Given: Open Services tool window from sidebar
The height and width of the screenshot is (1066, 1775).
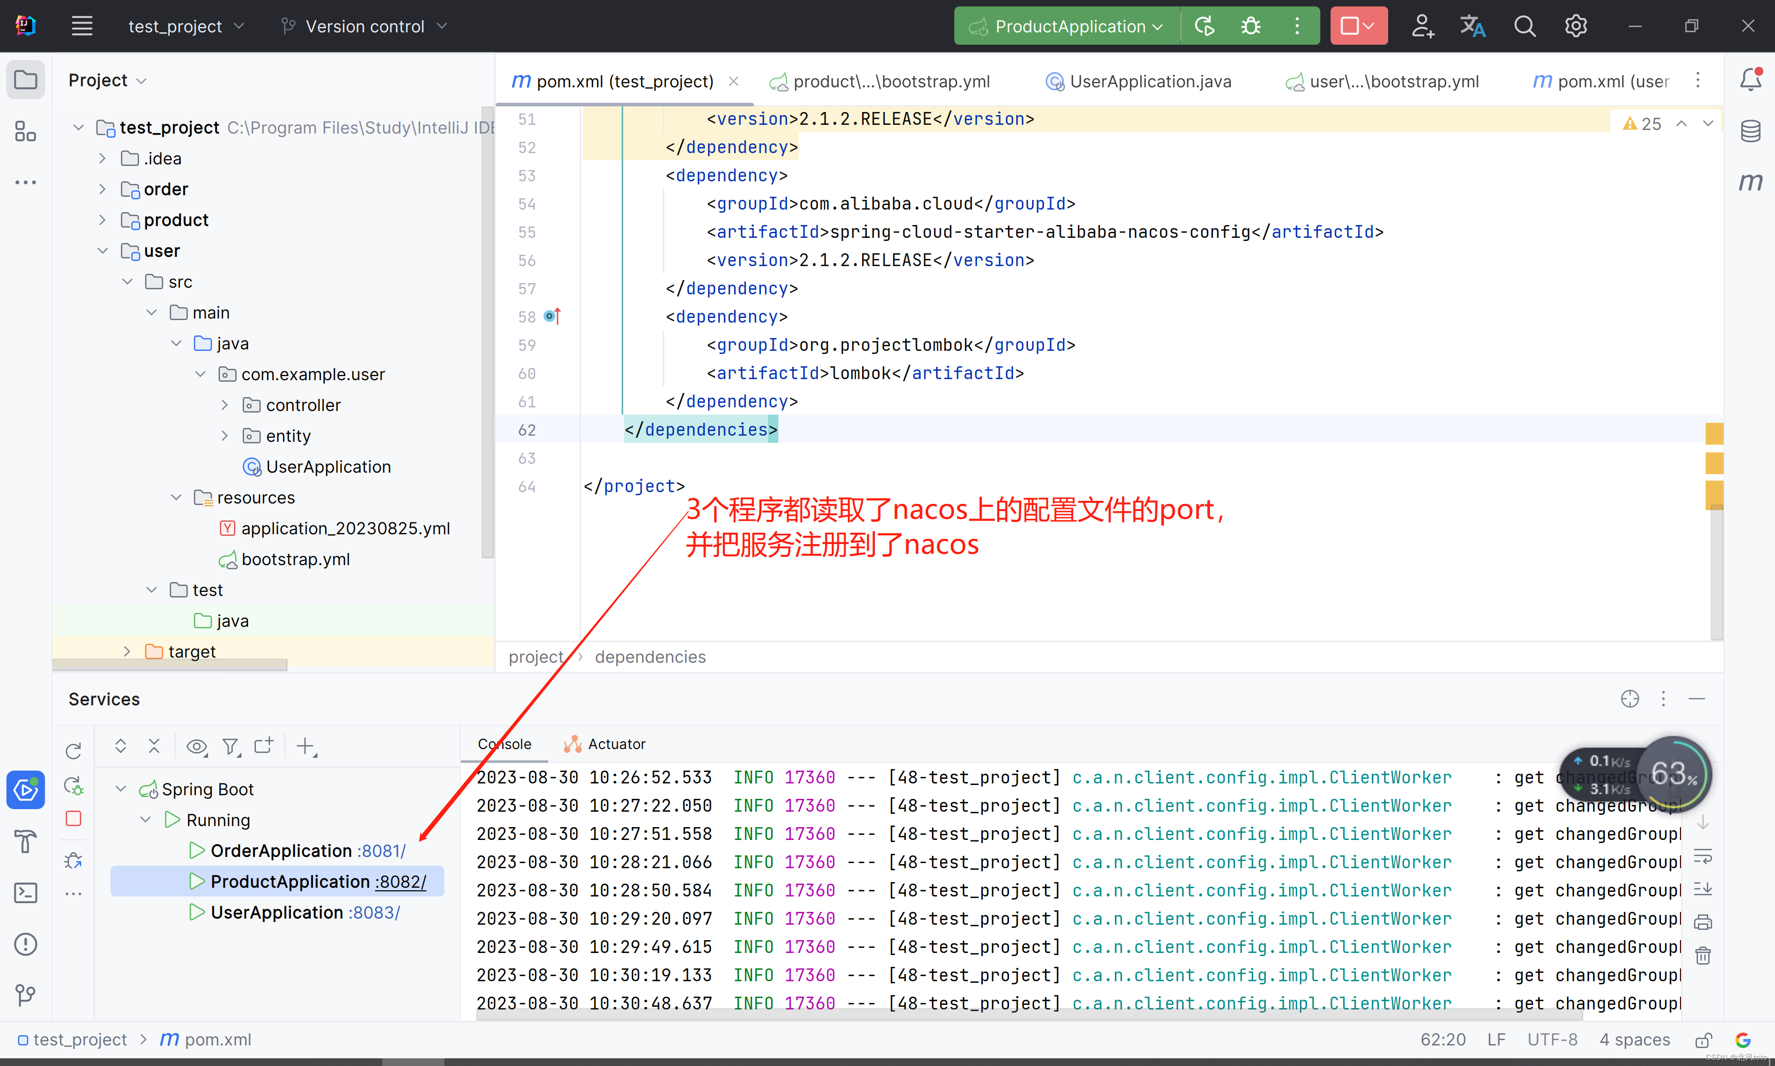Looking at the screenshot, I should coord(26,790).
